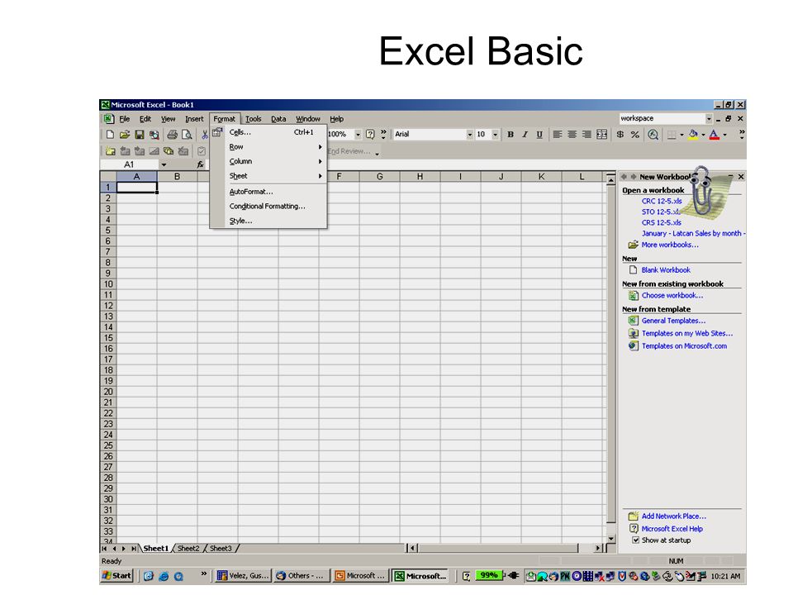Viewport: 793px width, 595px height.
Task: Open Print Preview from the toolbar
Action: click(x=187, y=135)
